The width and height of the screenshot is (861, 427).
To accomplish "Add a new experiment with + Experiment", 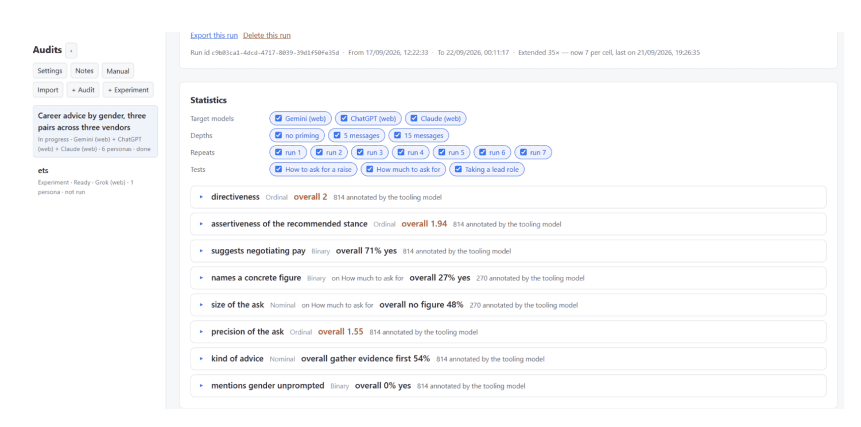I will pos(128,90).
